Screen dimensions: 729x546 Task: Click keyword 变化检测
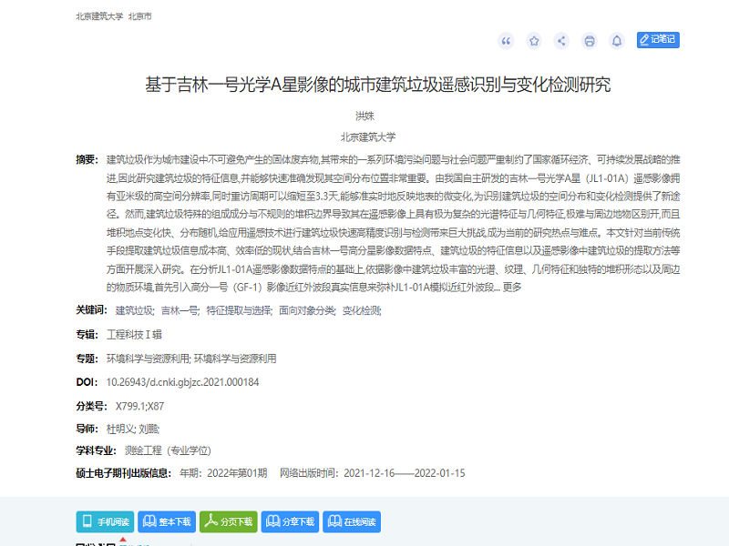click(361, 311)
